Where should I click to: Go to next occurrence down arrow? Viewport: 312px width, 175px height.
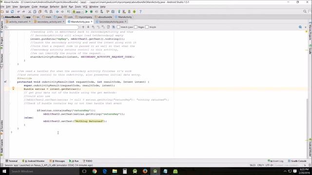point(88,27)
